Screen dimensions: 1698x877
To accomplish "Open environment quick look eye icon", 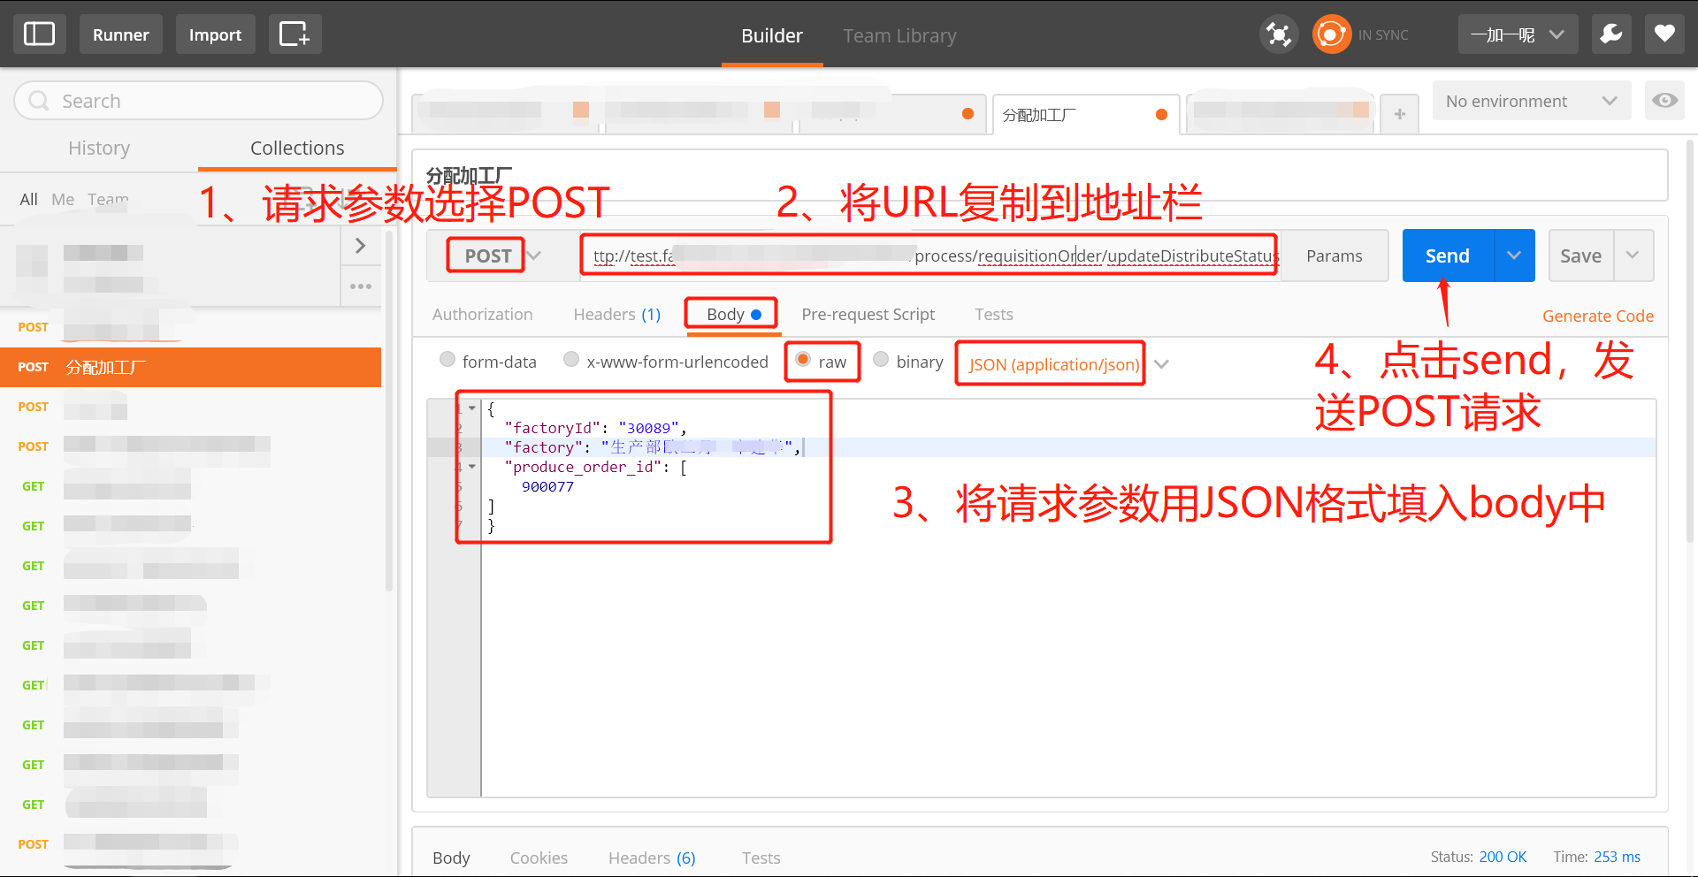I will 1664,101.
